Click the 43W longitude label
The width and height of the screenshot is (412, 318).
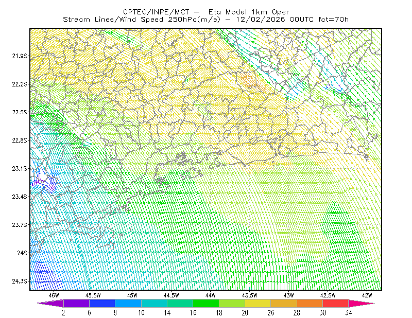[289, 295]
